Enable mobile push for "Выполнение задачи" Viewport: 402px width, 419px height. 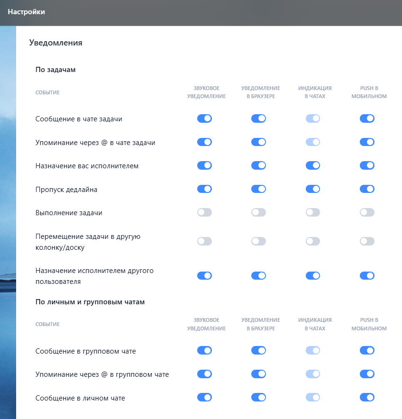pyautogui.click(x=367, y=212)
